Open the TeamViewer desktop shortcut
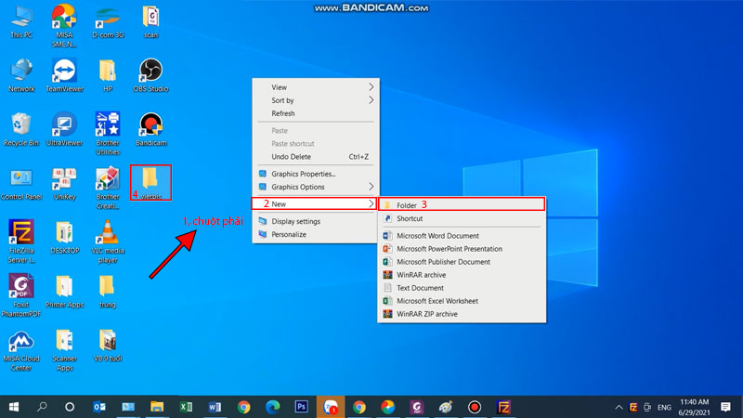This screenshot has height=418, width=743. tap(64, 73)
